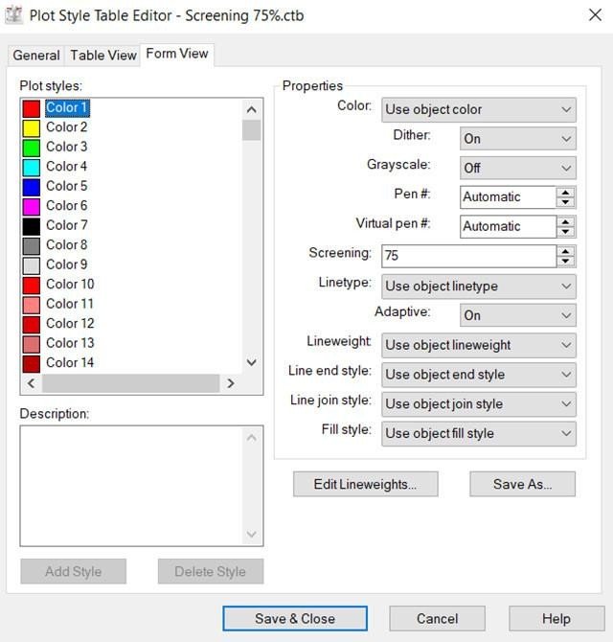Click inside the Description text box
The image size is (613, 642).
tap(131, 486)
